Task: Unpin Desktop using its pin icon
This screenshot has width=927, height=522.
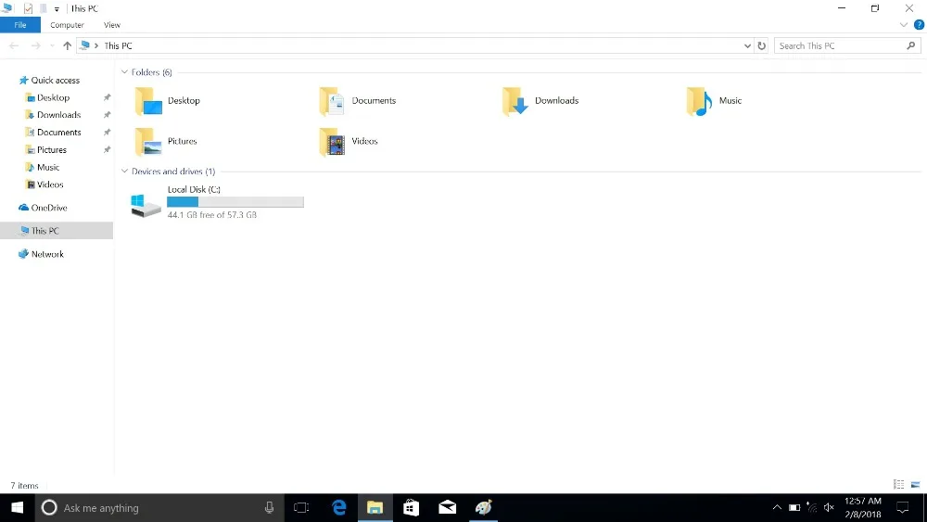Action: click(107, 97)
